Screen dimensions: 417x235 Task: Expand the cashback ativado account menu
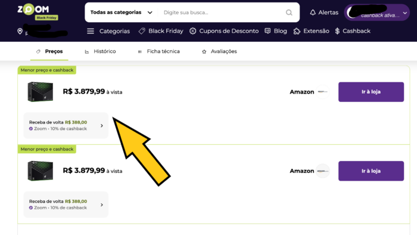[x=376, y=13]
